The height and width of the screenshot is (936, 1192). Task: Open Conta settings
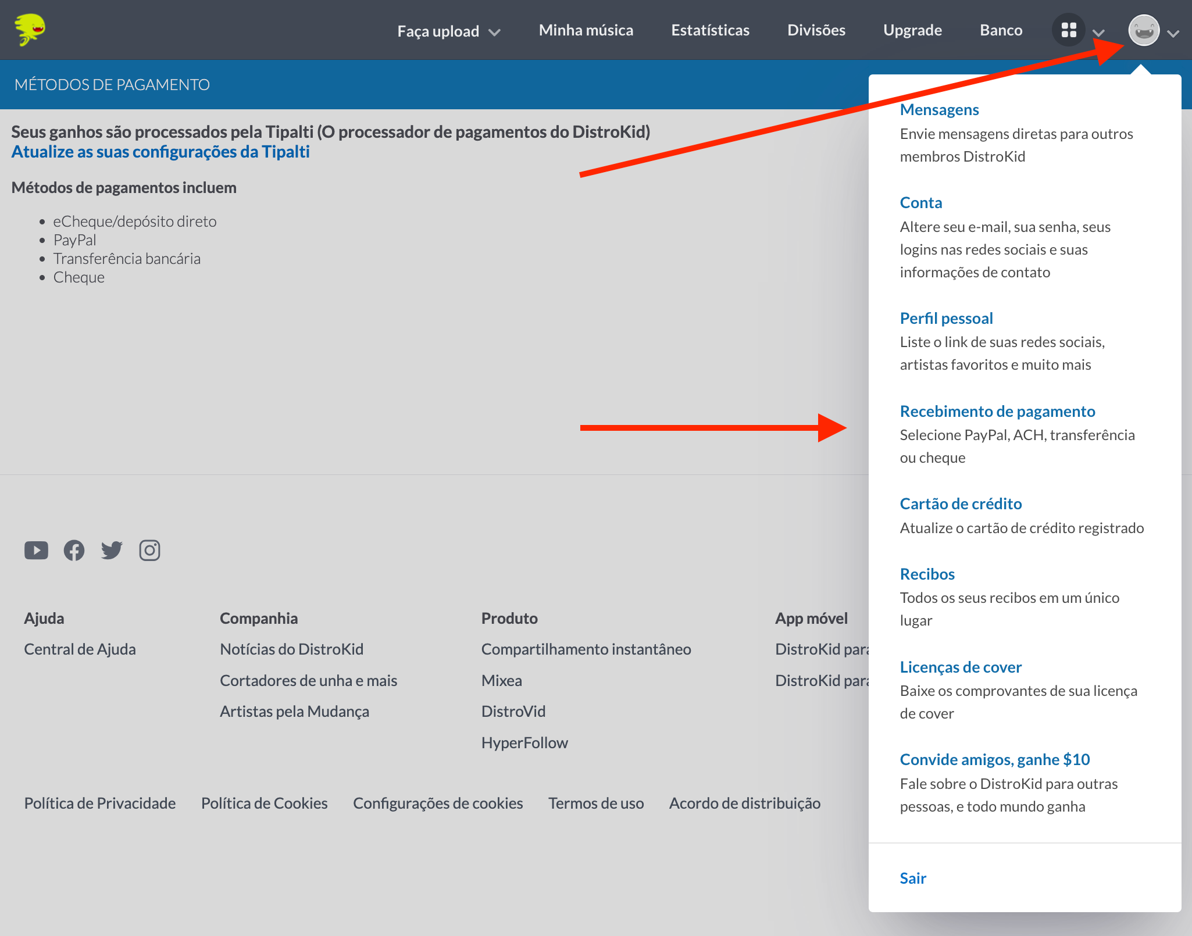(920, 202)
